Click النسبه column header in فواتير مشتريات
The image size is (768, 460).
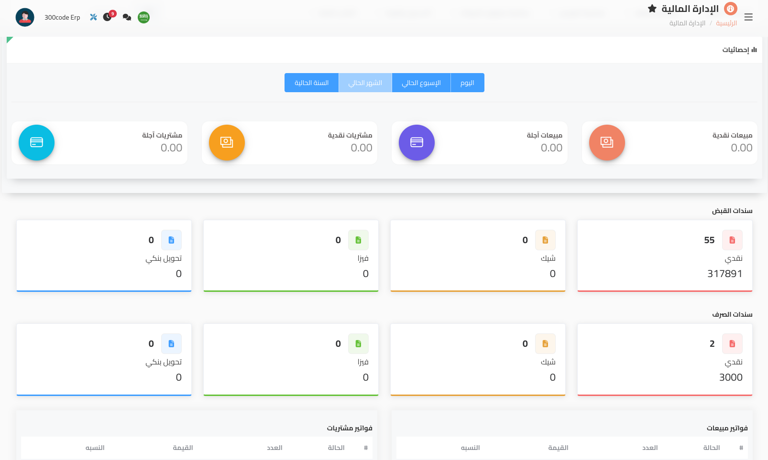tap(95, 448)
